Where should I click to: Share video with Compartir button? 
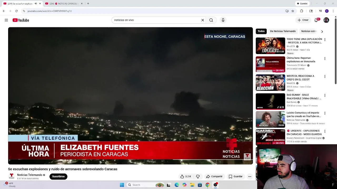point(215,176)
